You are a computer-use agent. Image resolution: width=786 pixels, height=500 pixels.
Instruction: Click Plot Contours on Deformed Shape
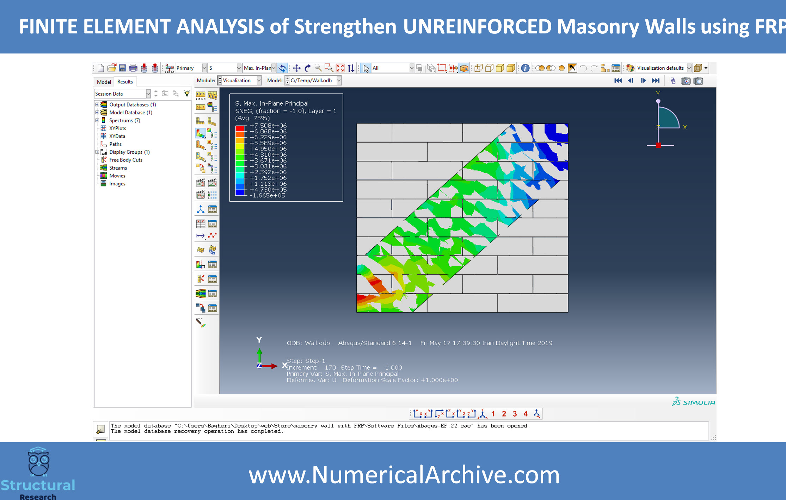pyautogui.click(x=201, y=134)
